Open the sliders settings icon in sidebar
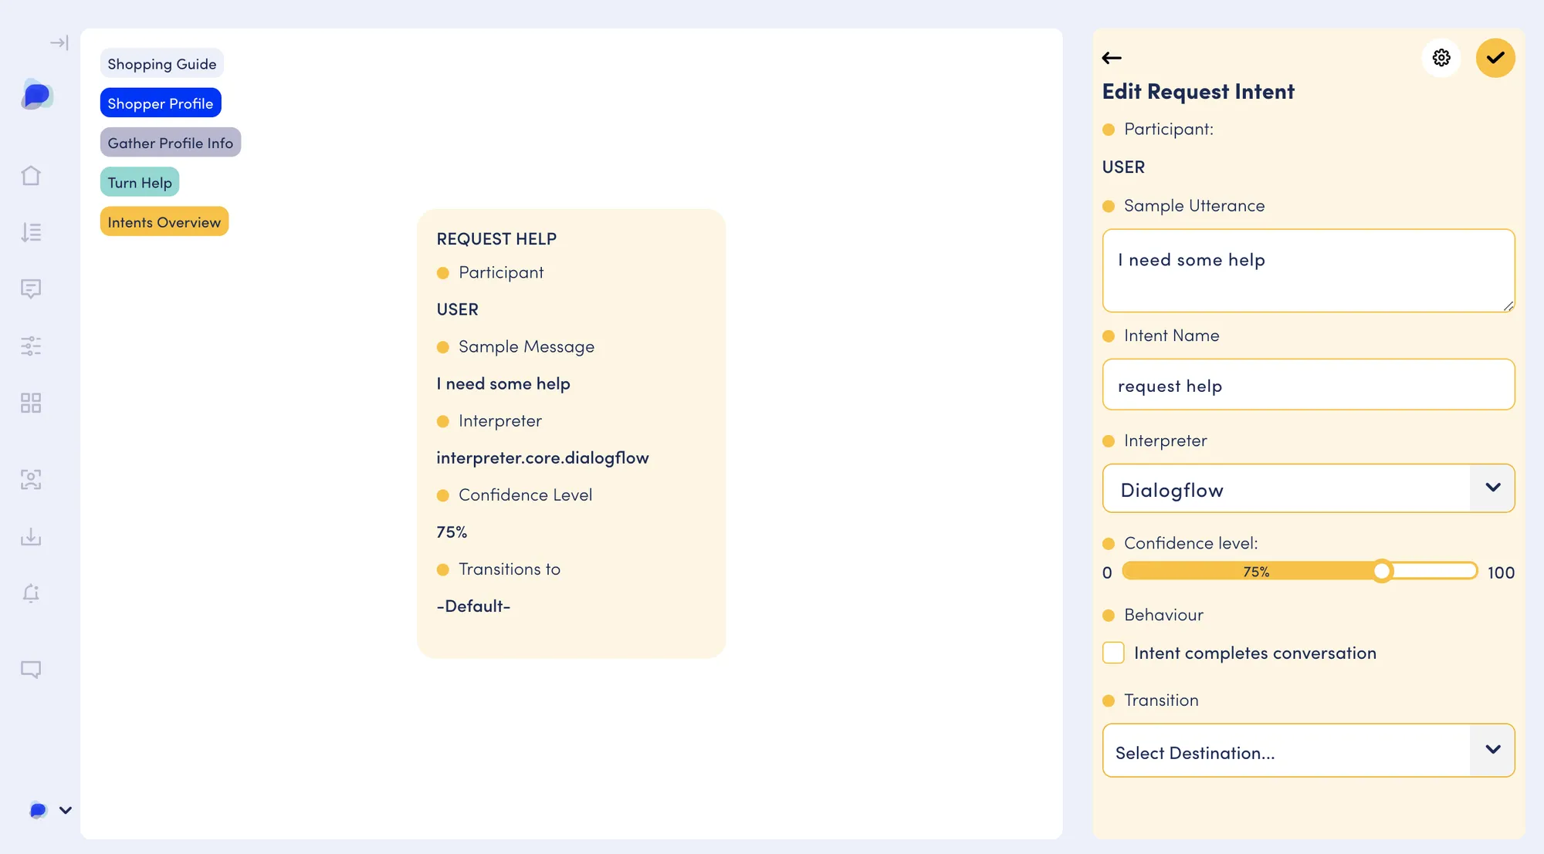Image resolution: width=1544 pixels, height=854 pixels. click(x=31, y=346)
